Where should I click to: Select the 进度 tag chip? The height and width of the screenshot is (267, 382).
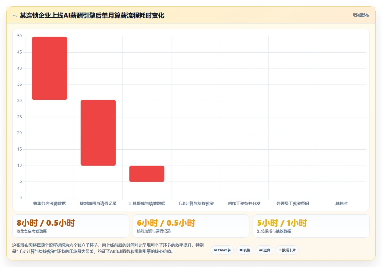[264, 250]
